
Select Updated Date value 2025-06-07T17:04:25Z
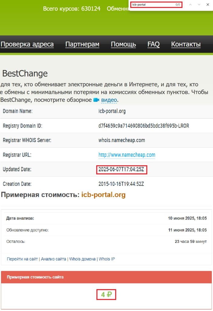click(x=121, y=169)
